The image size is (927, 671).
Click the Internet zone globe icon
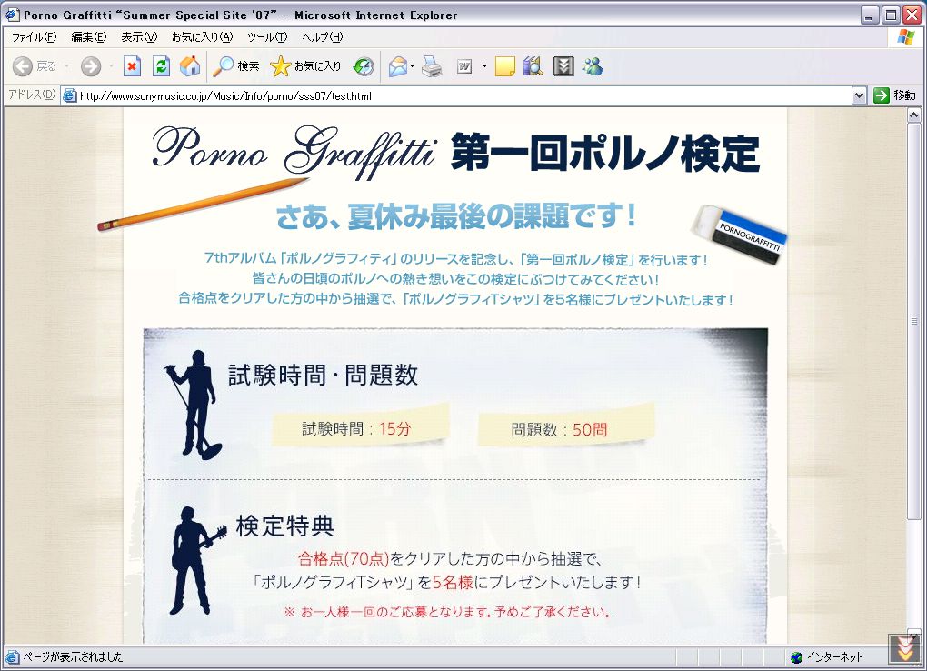[x=796, y=657]
